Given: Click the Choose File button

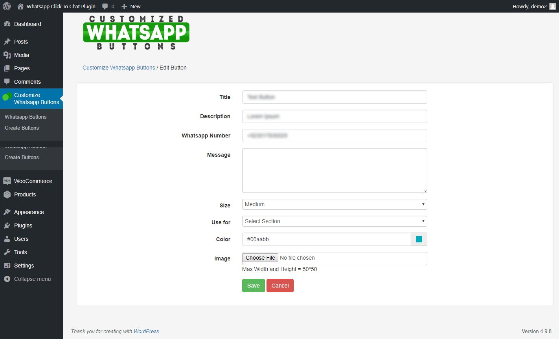Looking at the screenshot, I should click(x=260, y=258).
